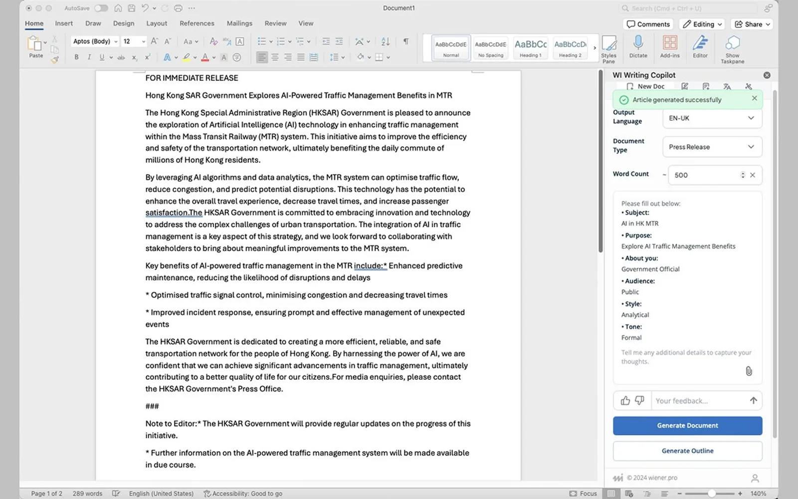
Task: Click the Generate Document button
Action: (687, 426)
